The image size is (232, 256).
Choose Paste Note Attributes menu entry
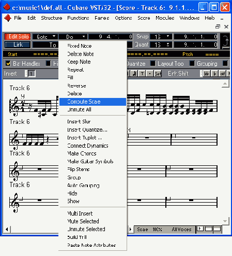[92, 245]
